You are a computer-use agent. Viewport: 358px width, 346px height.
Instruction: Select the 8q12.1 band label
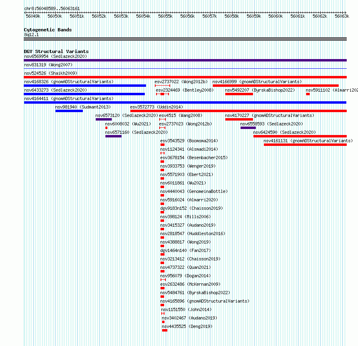pyautogui.click(x=31, y=35)
